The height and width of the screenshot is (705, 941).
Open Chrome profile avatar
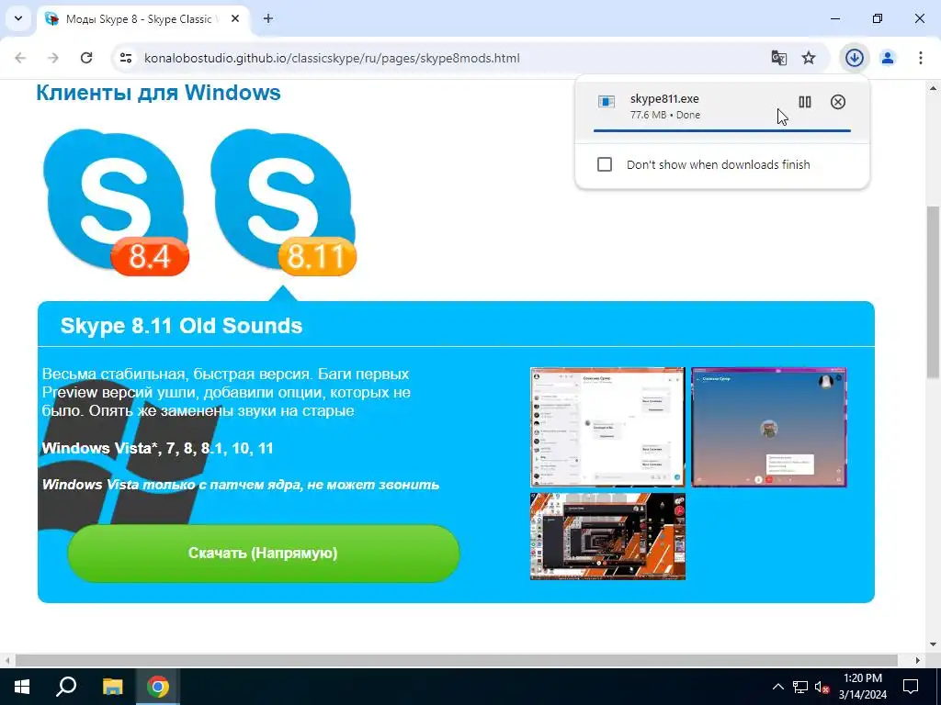point(888,58)
